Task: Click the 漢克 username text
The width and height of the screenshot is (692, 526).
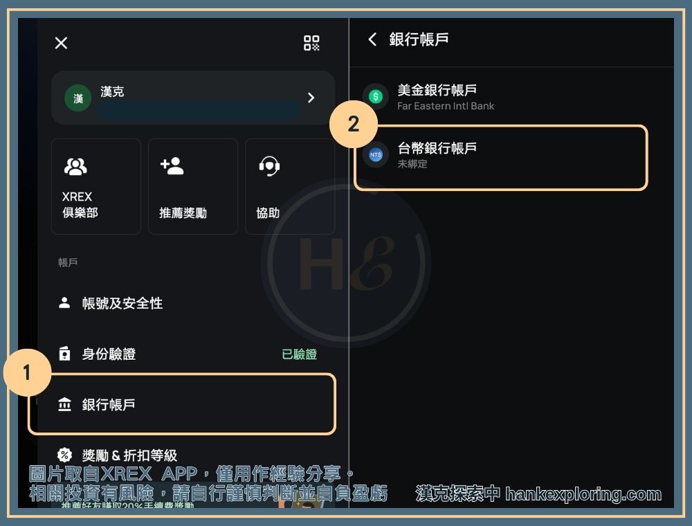Action: [112, 92]
